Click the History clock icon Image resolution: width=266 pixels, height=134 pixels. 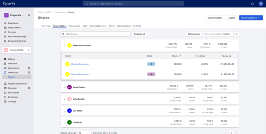[x=5, y=59]
